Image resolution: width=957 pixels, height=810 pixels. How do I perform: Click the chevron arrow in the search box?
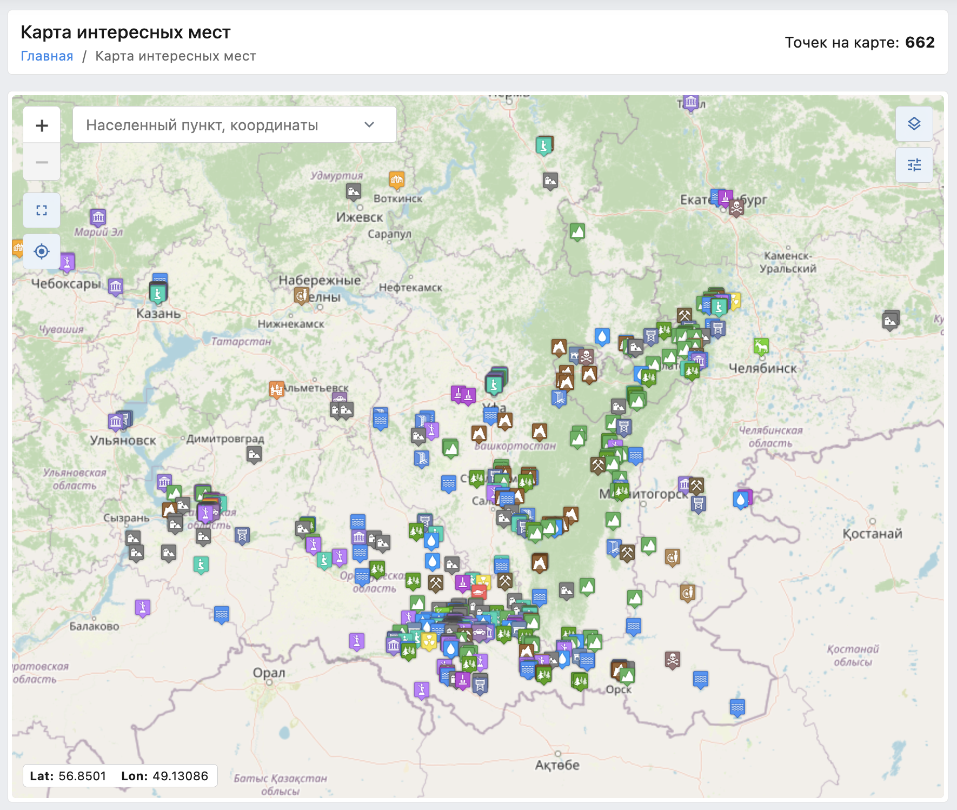pos(369,125)
